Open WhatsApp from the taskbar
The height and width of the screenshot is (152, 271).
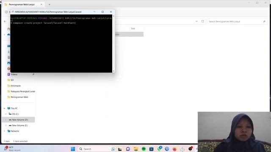[x=159, y=149]
